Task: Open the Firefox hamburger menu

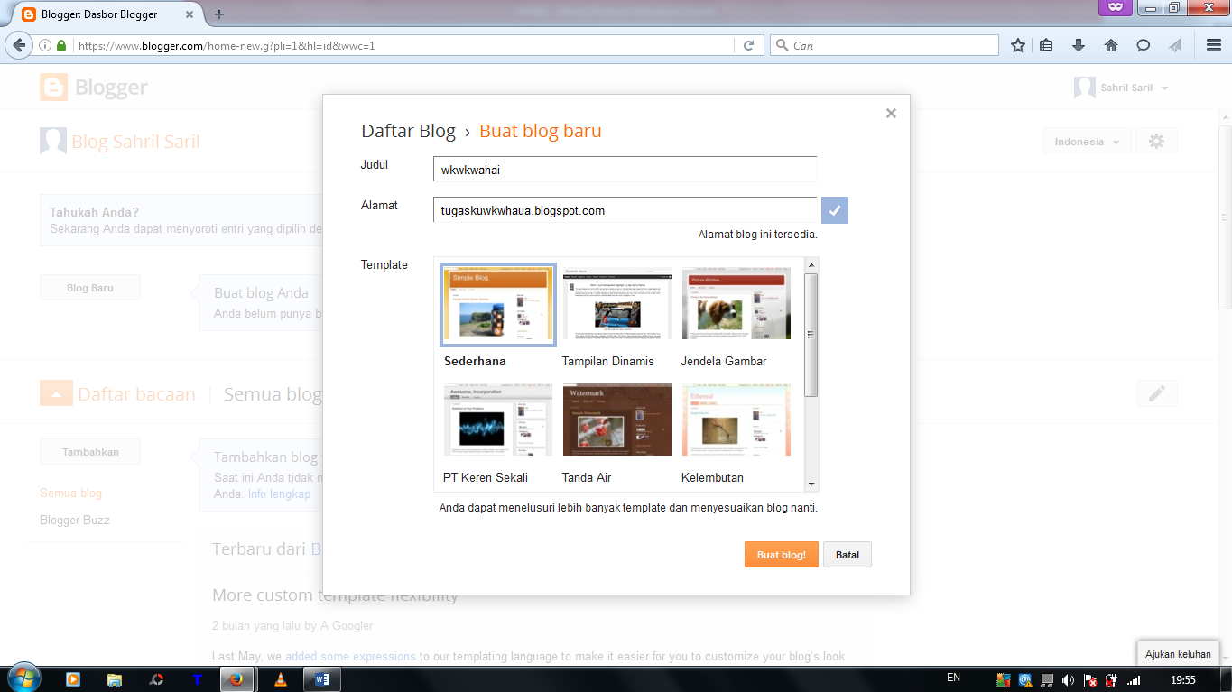Action: click(1214, 45)
